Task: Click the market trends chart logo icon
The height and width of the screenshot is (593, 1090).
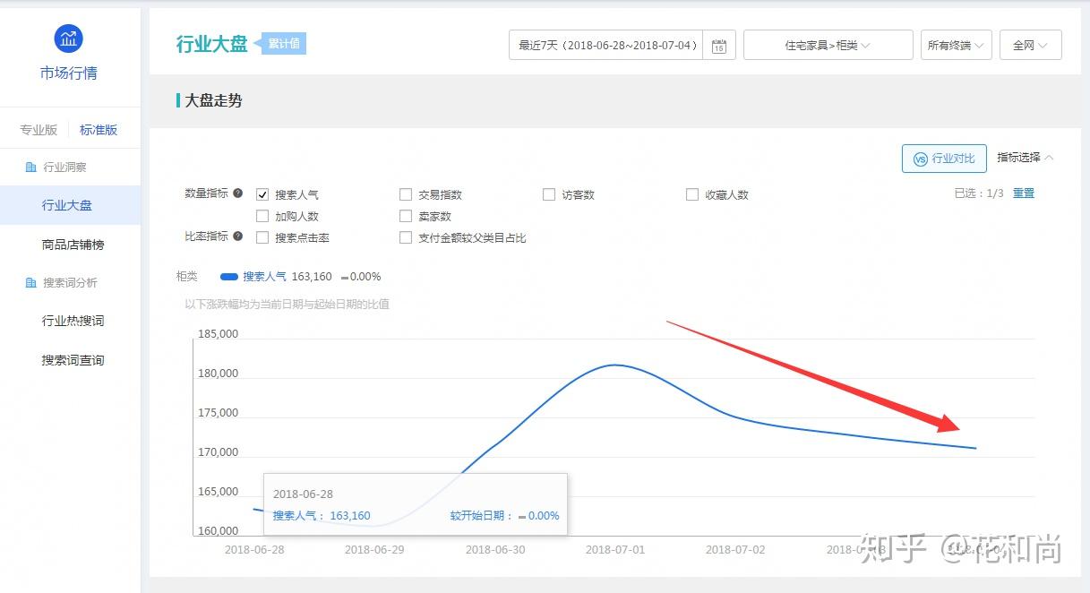Action: (x=69, y=39)
